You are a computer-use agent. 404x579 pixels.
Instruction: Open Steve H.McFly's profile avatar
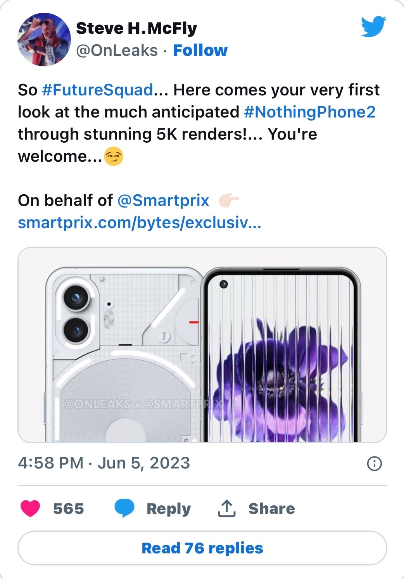click(x=44, y=40)
